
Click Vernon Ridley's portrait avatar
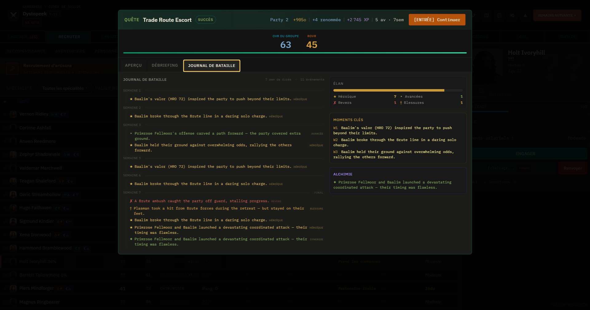[13, 114]
